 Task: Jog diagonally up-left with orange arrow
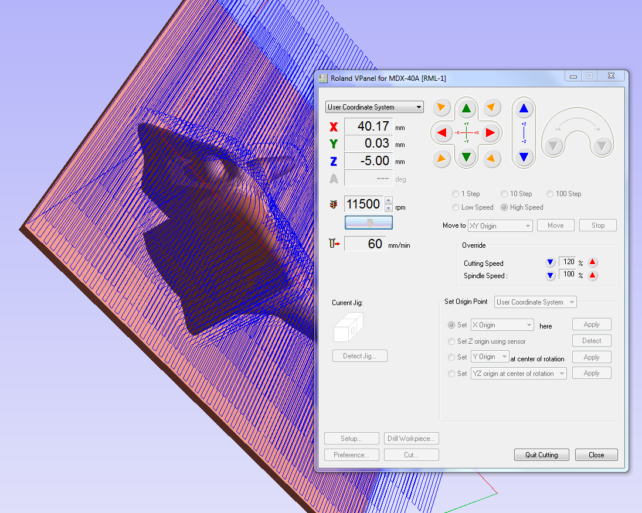coord(441,108)
